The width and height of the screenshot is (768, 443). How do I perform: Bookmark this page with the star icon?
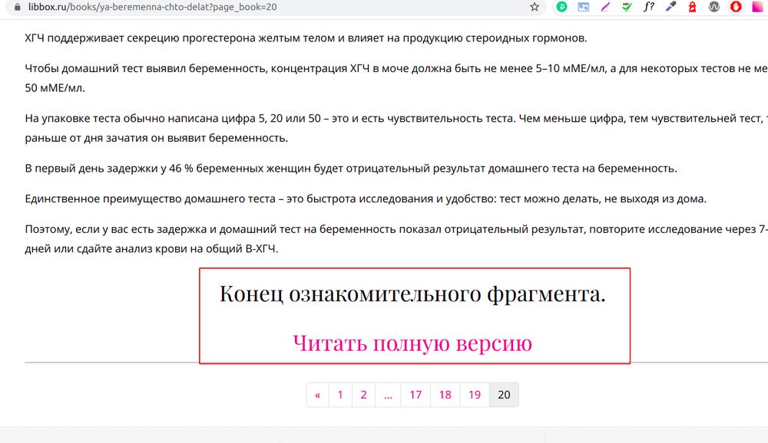pyautogui.click(x=535, y=7)
